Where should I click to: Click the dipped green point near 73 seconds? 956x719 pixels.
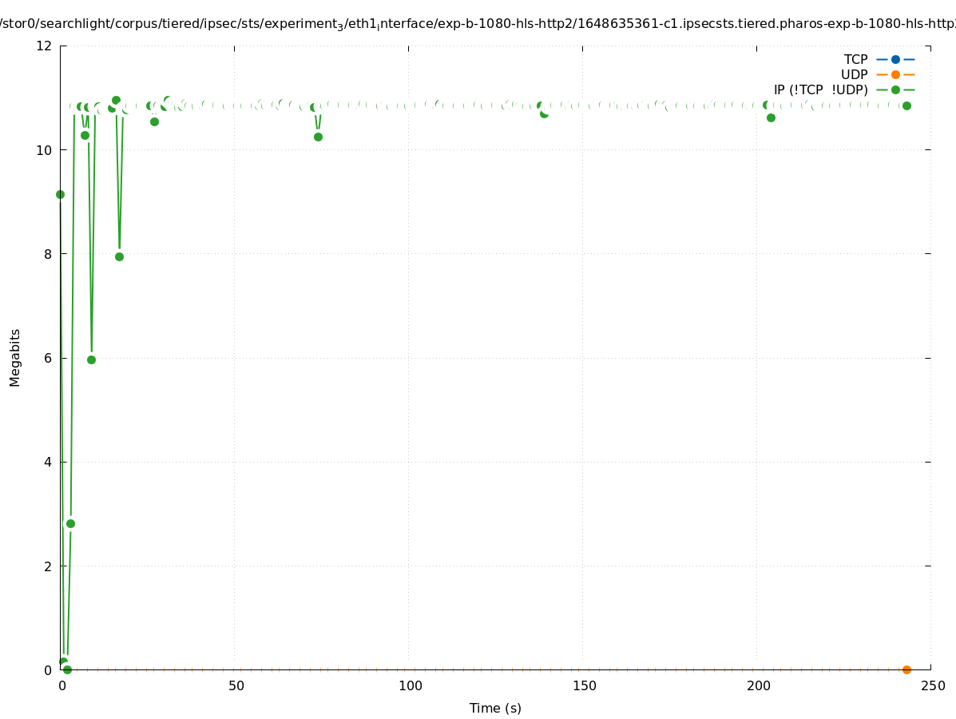point(318,137)
